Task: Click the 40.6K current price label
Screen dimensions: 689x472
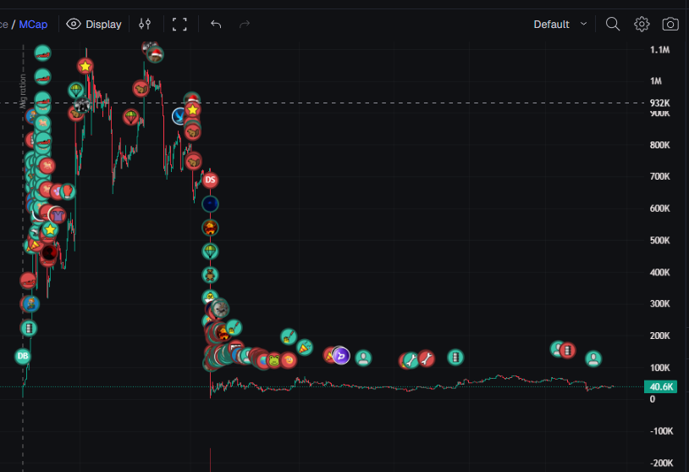Action: (660, 386)
